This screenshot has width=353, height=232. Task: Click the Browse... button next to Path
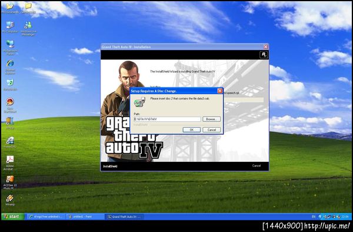[x=212, y=119]
